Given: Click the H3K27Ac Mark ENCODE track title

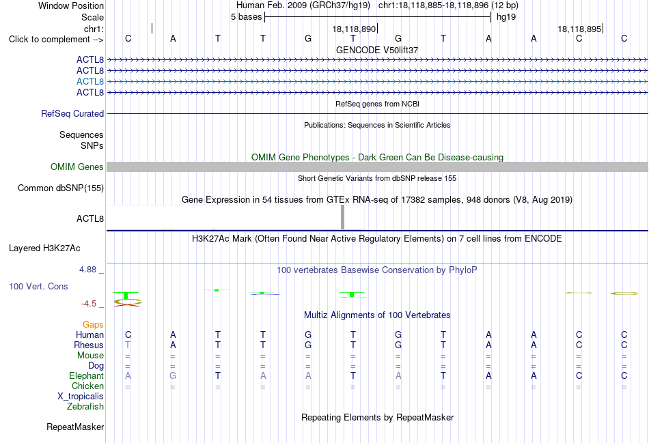Looking at the screenshot, I should (x=377, y=239).
